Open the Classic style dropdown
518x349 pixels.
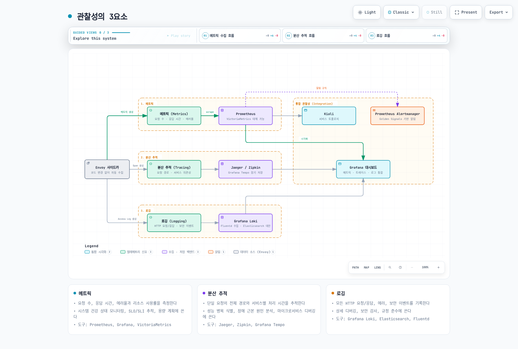[401, 12]
